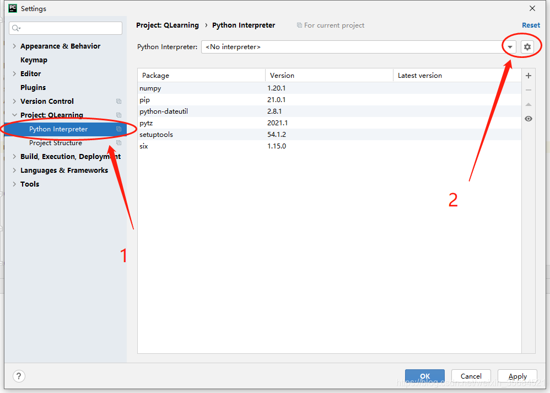The height and width of the screenshot is (393, 550).
Task: Click version 54.1.2 cell
Action: tap(277, 134)
